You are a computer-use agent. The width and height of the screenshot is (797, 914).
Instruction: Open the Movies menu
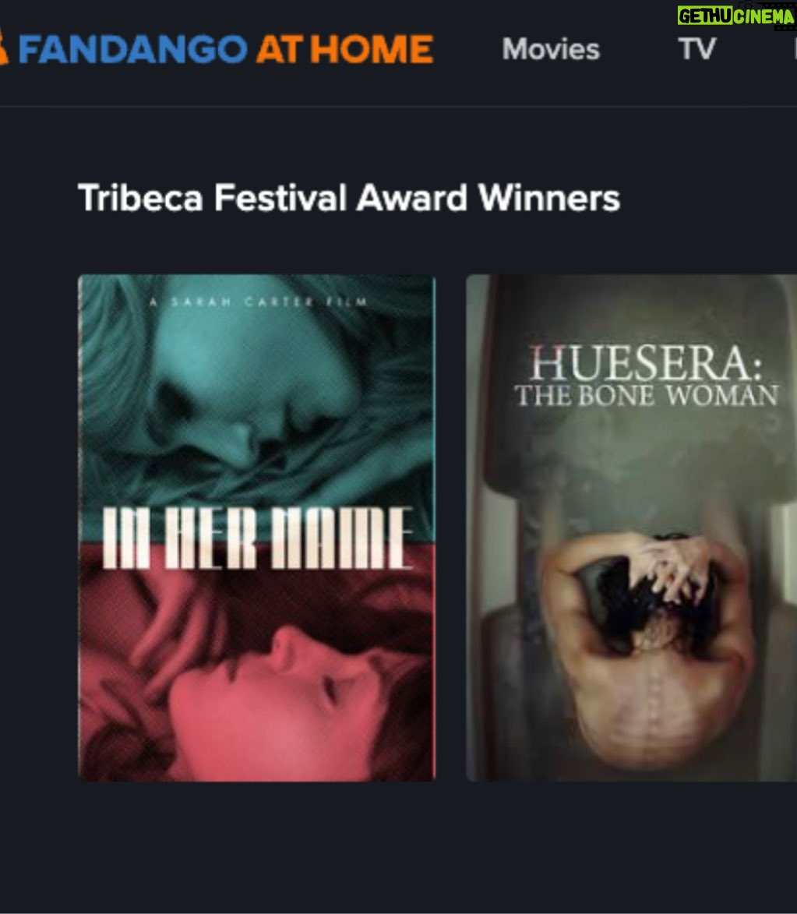pos(550,49)
